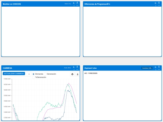Minimize the CAMMESA panel
Image resolution: width=163 pixels, height=122 pixels.
click(x=77, y=68)
